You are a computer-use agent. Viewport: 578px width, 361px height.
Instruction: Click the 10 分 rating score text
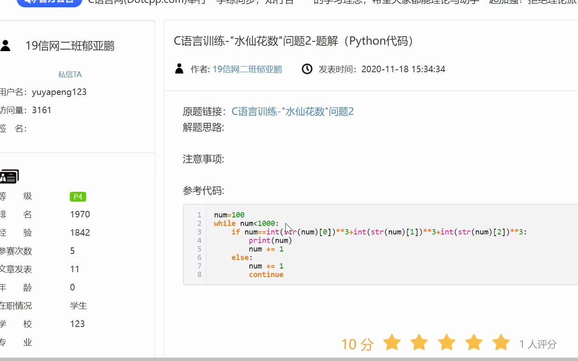[357, 344]
